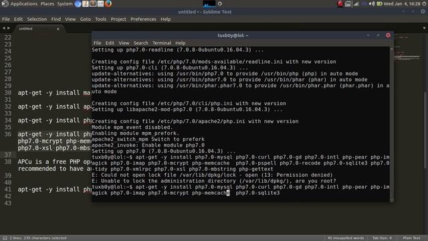The height and width of the screenshot is (241, 428).
Task: Click terminal line 'Enabling module mpm_prefork.'
Action: pyautogui.click(x=135, y=133)
